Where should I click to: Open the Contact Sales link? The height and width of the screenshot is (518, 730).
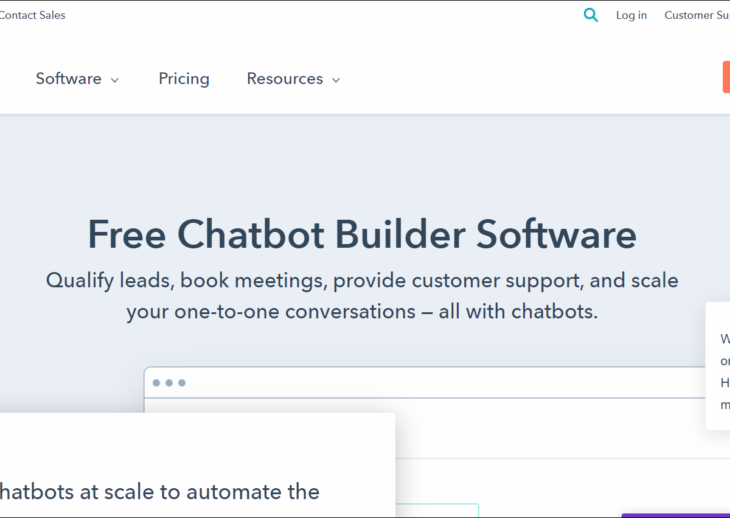pos(33,15)
